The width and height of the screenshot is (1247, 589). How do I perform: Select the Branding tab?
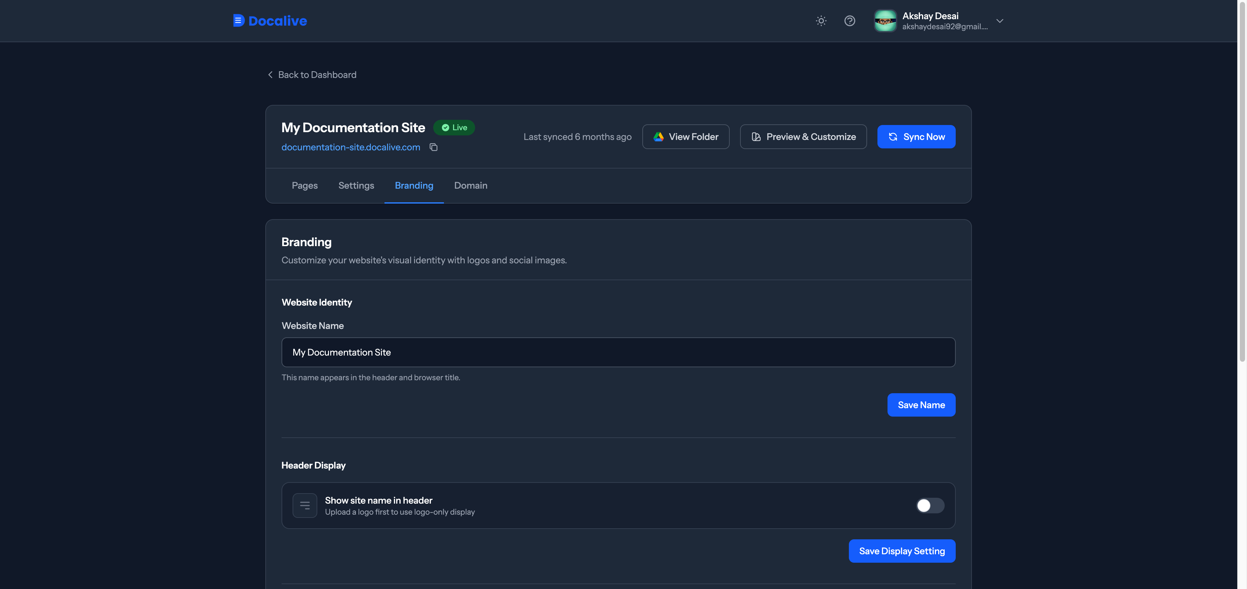click(x=414, y=185)
